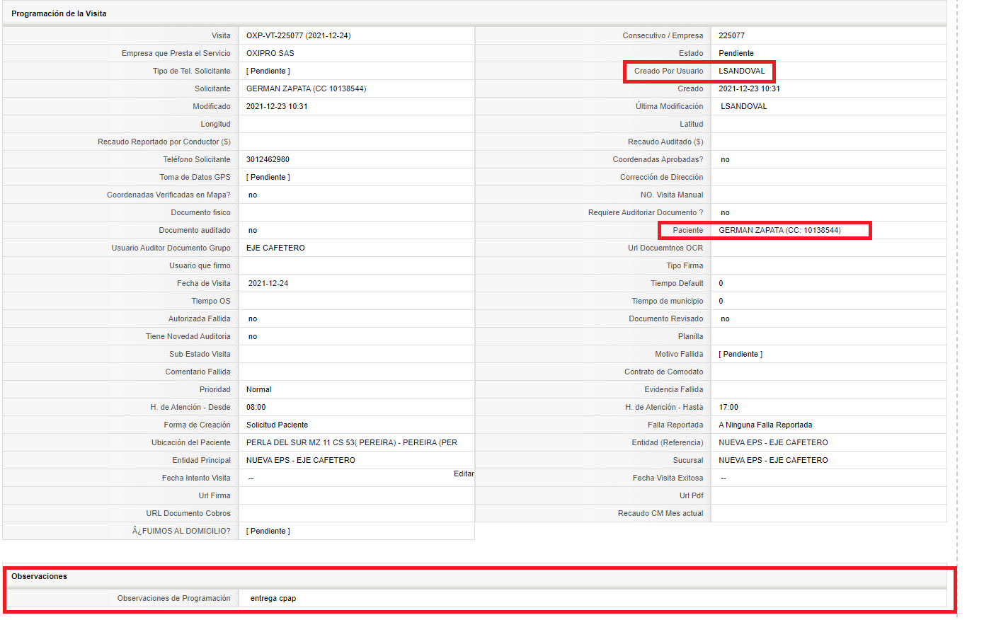This screenshot has width=984, height=620.
Task: Click Coordenadas Verificadas en Mapa value no
Action: coord(253,195)
